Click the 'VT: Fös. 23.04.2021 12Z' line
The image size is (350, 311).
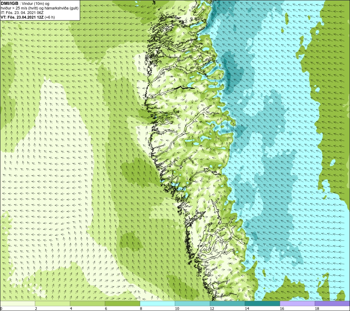22,17
